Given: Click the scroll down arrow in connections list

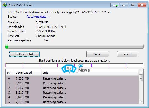Looking at the screenshot, I should click(x=141, y=101).
